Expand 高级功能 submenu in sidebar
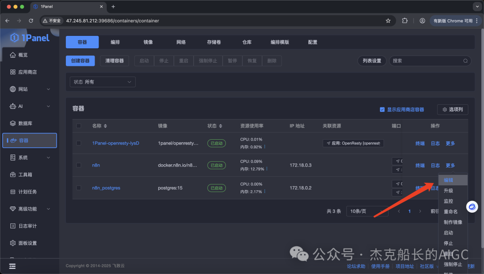 [48, 209]
